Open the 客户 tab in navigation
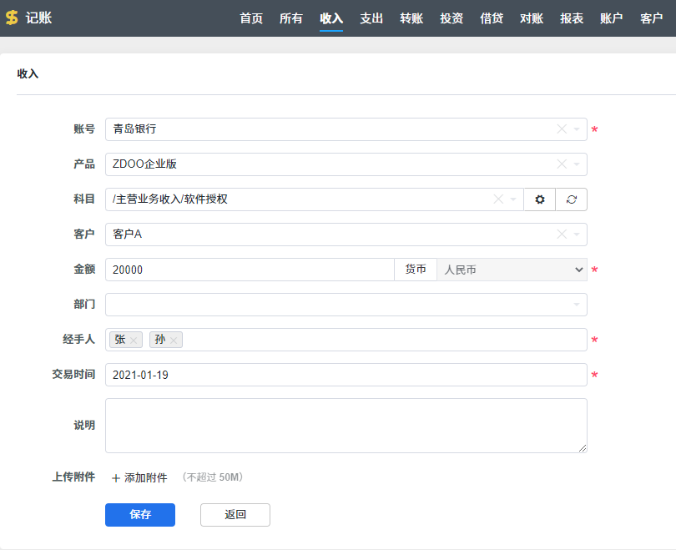The image size is (676, 550). coord(652,18)
